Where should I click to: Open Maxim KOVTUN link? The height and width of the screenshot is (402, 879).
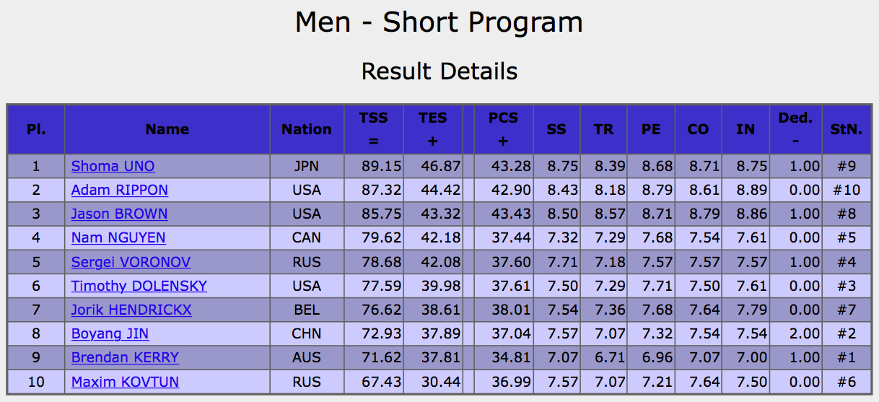(125, 381)
